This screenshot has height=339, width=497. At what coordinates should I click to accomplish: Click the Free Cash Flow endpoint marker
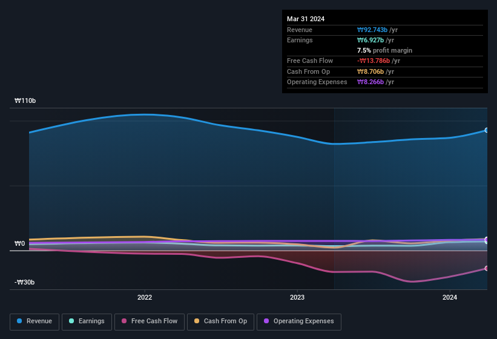coord(487,268)
